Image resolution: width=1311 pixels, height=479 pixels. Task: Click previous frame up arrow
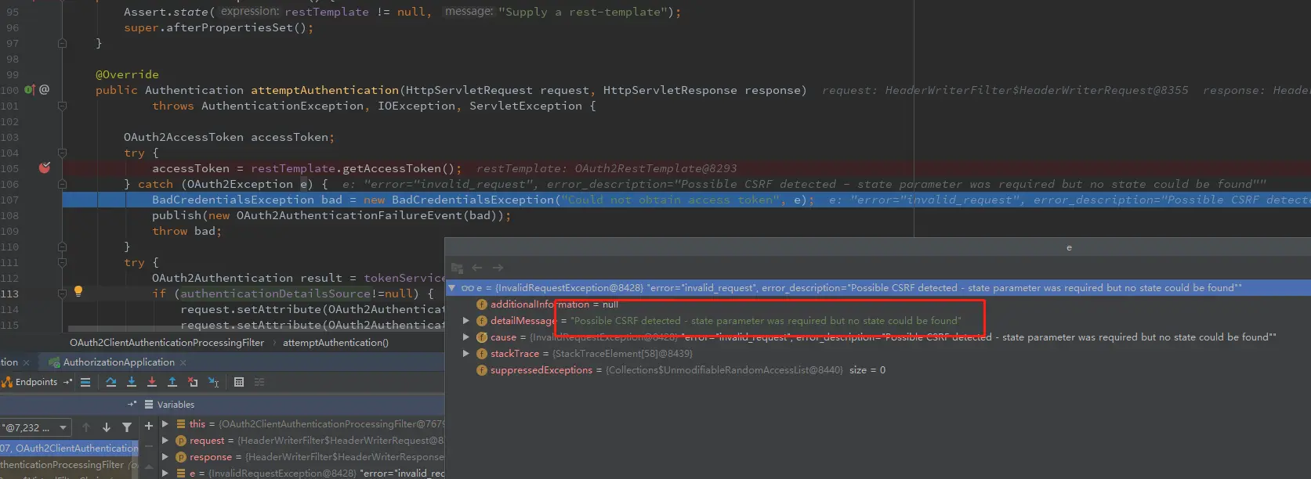[86, 427]
